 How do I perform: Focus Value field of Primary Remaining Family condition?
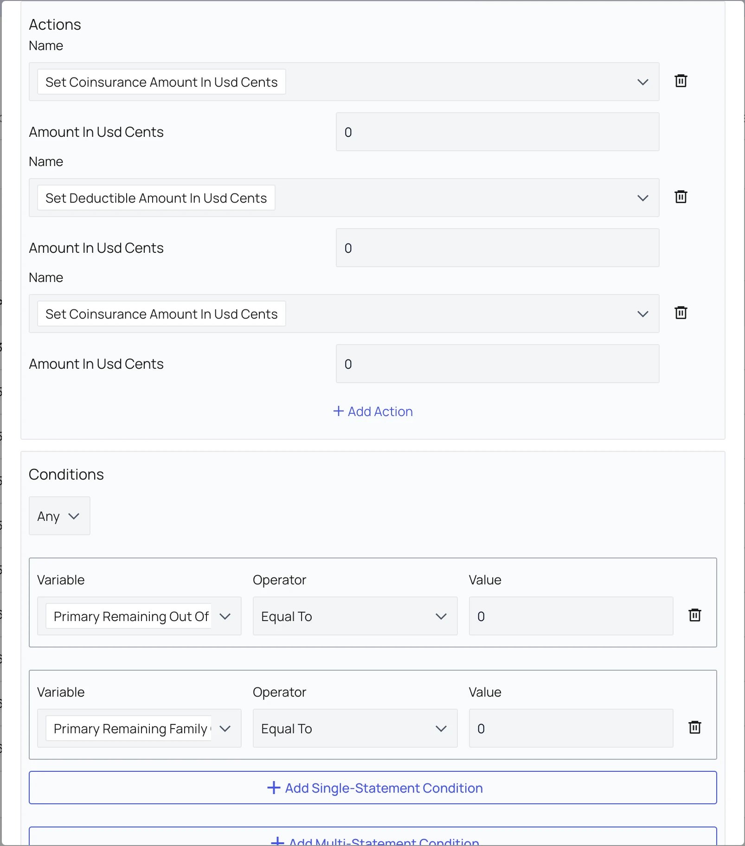571,728
